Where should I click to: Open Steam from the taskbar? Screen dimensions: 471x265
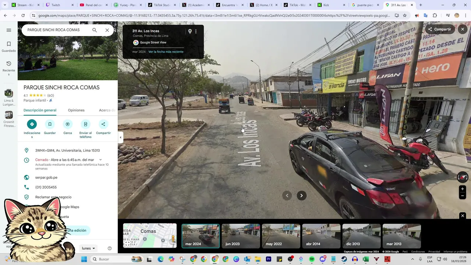point(344,259)
